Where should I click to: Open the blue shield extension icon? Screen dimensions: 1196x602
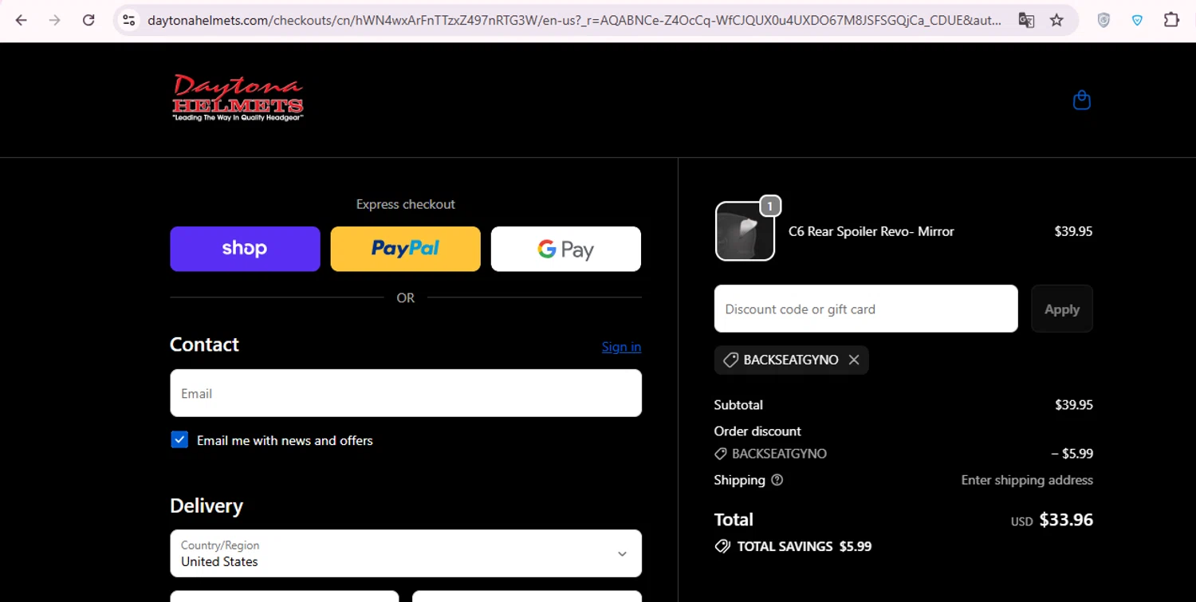pos(1138,20)
